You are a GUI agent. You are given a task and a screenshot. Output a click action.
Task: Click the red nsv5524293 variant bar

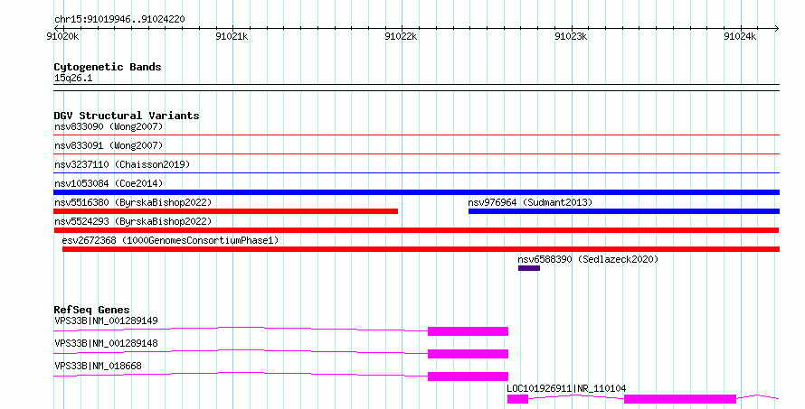[416, 230]
